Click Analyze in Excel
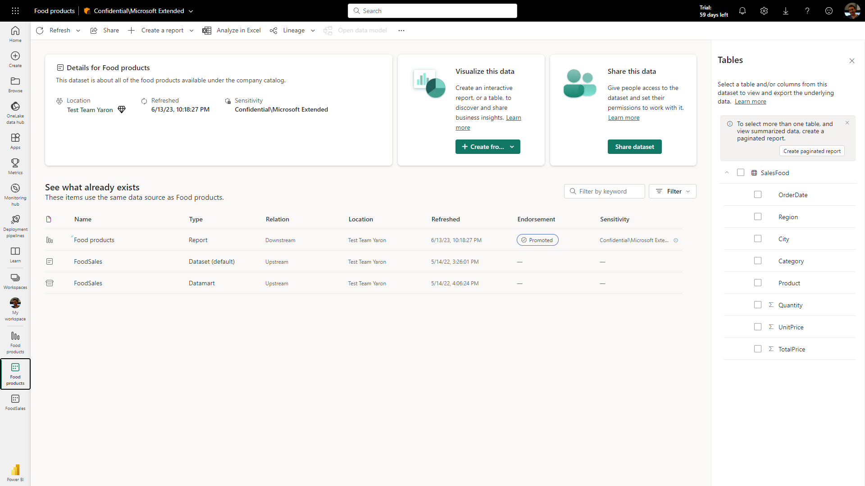This screenshot has width=865, height=486. pos(232,30)
